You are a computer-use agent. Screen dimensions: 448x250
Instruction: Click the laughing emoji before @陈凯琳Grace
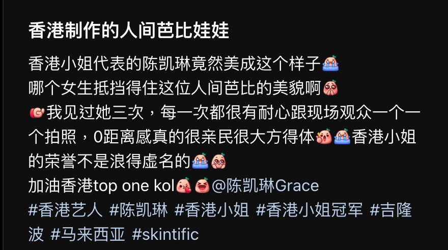(202, 185)
